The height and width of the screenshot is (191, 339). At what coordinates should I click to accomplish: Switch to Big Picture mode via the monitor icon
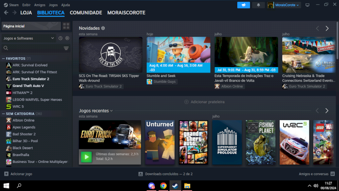pos(307,5)
